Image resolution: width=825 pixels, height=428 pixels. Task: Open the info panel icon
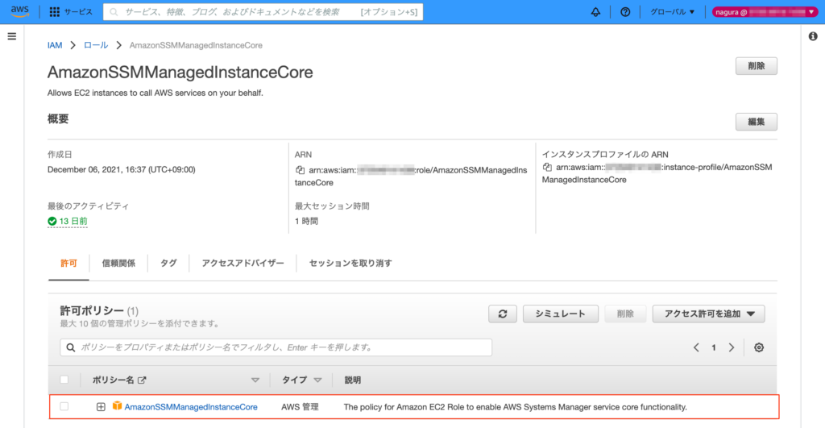pos(813,36)
